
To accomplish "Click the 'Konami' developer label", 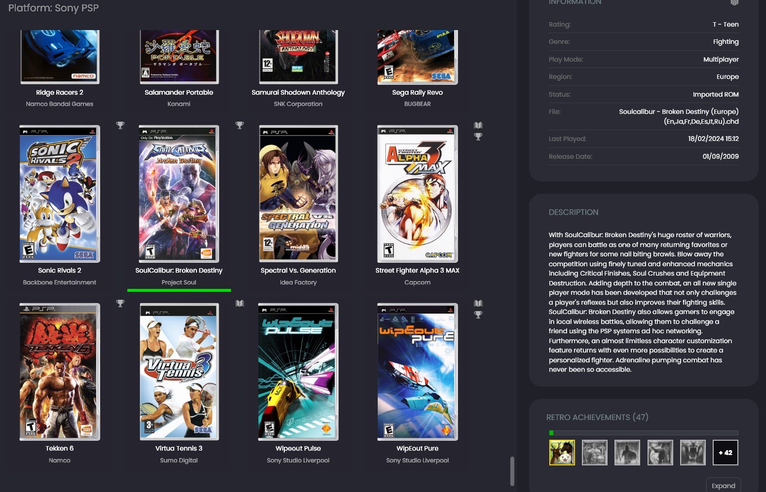I will click(179, 104).
